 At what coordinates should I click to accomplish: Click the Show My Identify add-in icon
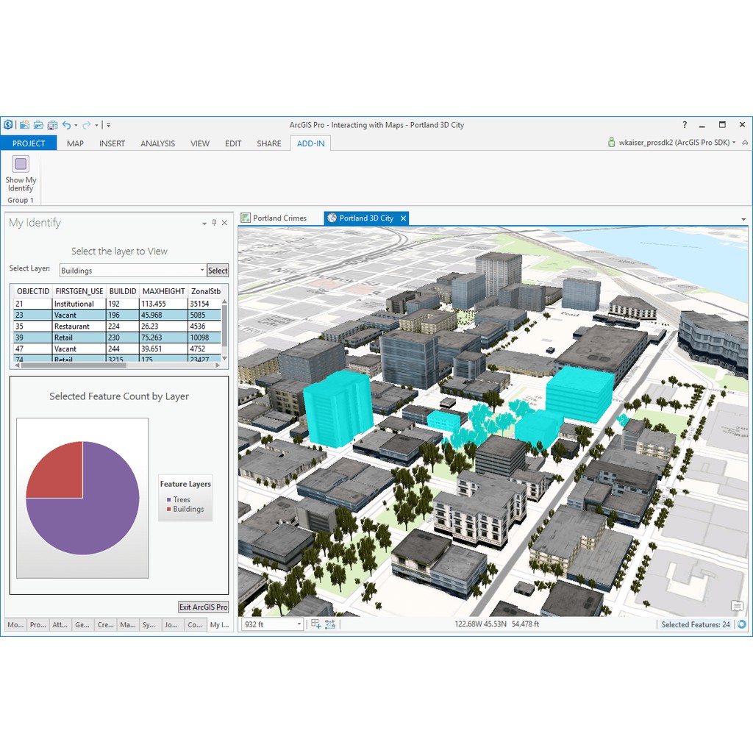click(21, 164)
